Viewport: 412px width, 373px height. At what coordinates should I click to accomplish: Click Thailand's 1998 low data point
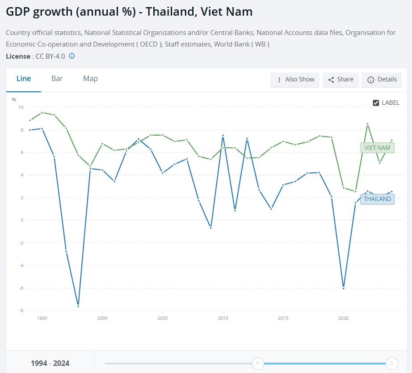(x=78, y=306)
